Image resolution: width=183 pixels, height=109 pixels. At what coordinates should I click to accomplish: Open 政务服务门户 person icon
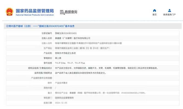(170, 10)
